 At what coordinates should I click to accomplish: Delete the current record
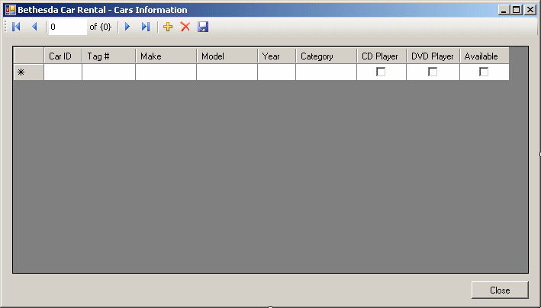point(185,27)
